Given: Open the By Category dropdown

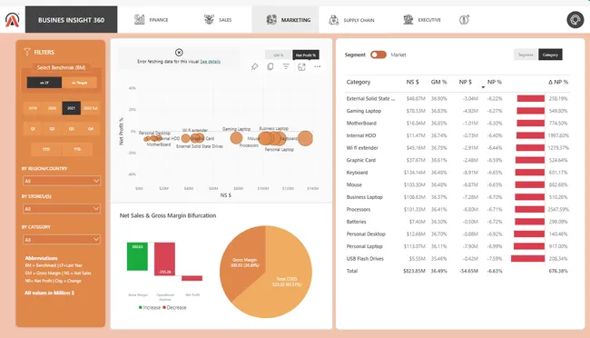Looking at the screenshot, I should point(62,240).
